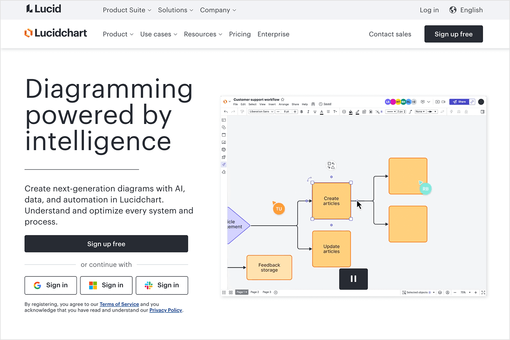The width and height of the screenshot is (510, 340).
Task: Click the line shape connector icon
Action: click(x=410, y=112)
